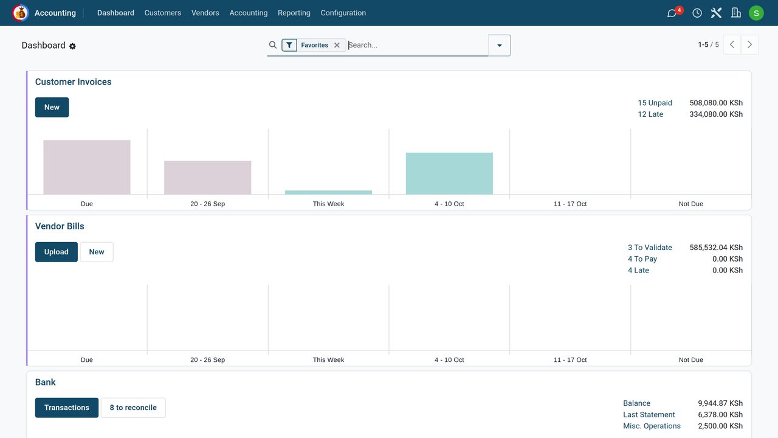Click the filter funnel icon on Favorites
This screenshot has width=778, height=438.
[x=289, y=45]
